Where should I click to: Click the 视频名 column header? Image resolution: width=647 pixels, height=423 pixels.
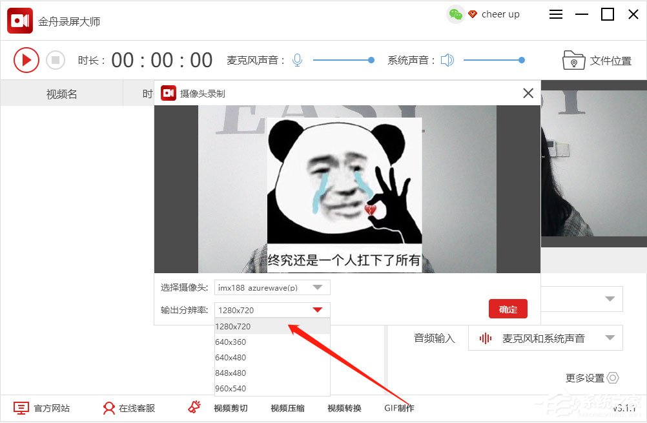tap(61, 93)
